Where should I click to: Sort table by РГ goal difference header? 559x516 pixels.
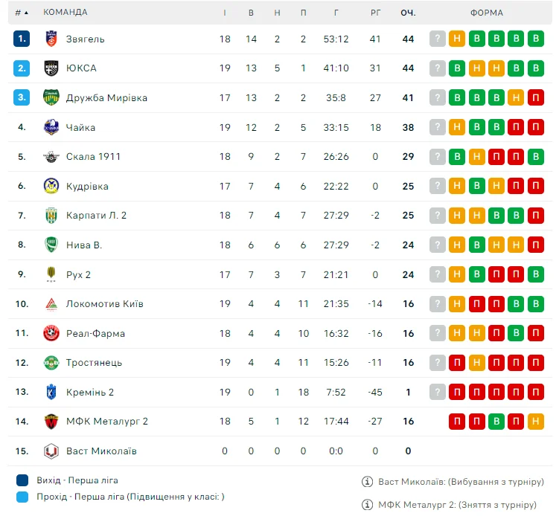pos(375,13)
